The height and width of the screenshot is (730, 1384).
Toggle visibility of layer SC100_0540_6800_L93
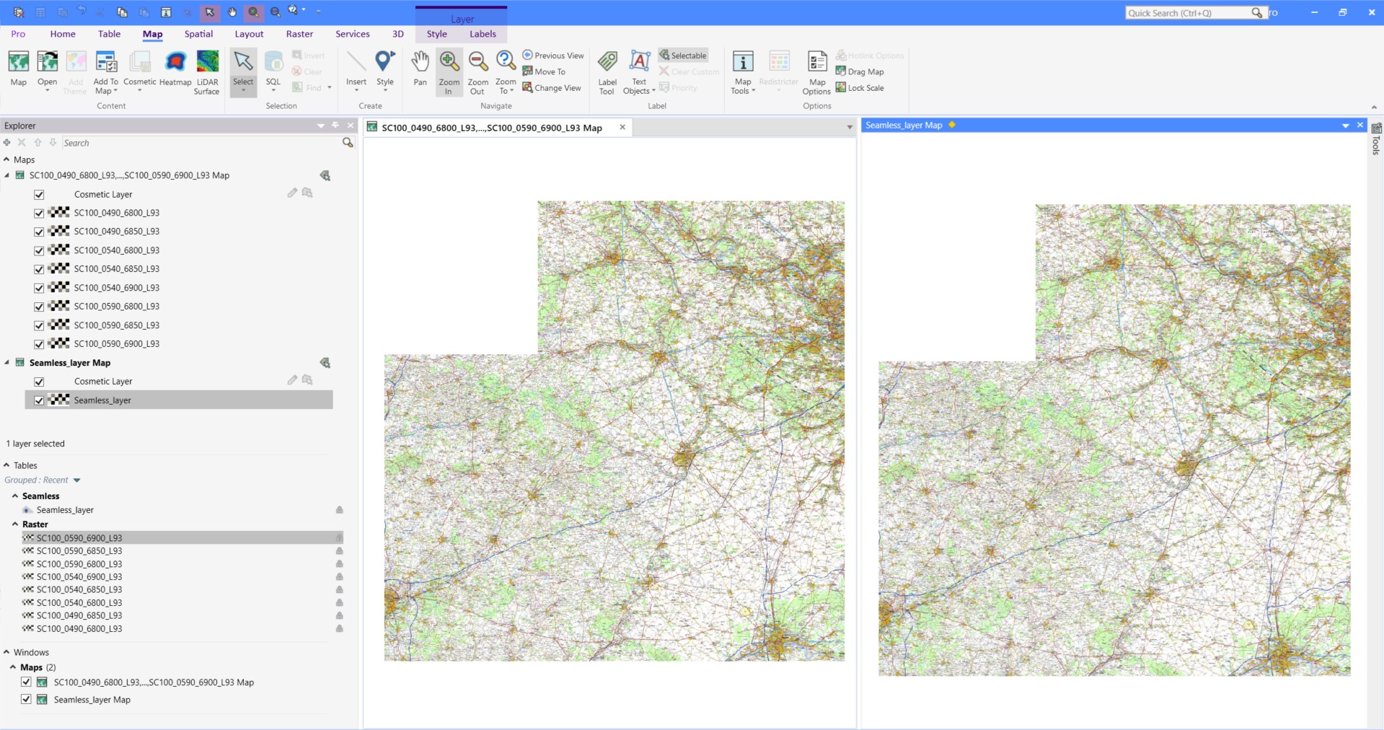39,251
